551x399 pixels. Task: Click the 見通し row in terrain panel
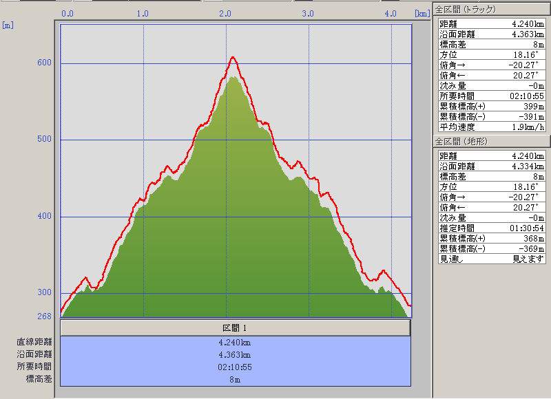(x=492, y=259)
